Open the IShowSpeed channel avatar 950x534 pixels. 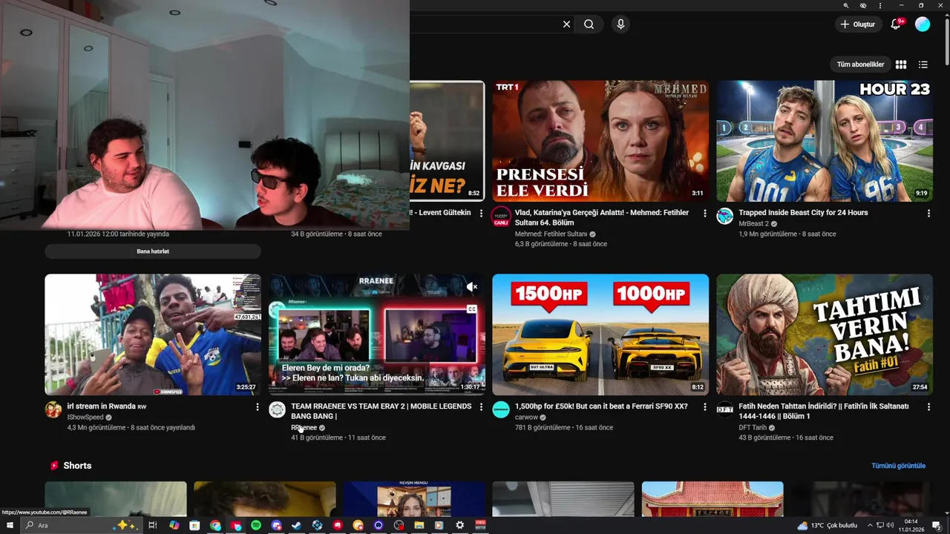[53, 409]
